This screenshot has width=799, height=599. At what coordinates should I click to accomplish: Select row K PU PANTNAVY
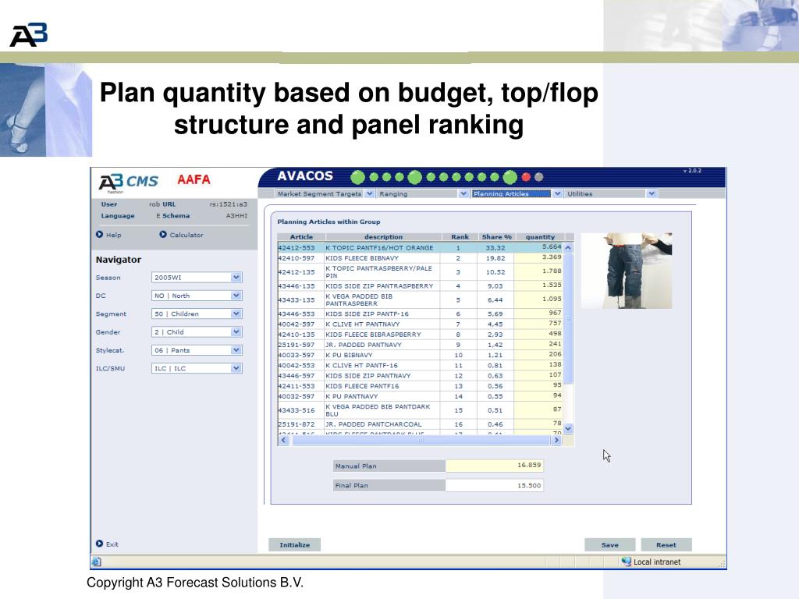coord(420,396)
